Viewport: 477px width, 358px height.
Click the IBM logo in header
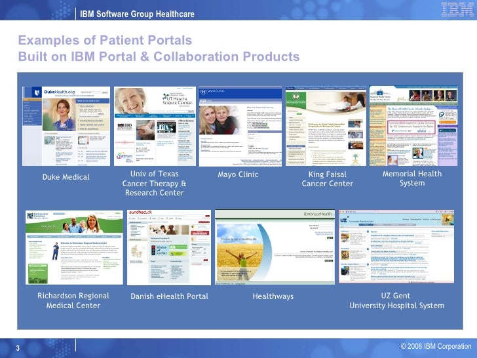(x=457, y=9)
